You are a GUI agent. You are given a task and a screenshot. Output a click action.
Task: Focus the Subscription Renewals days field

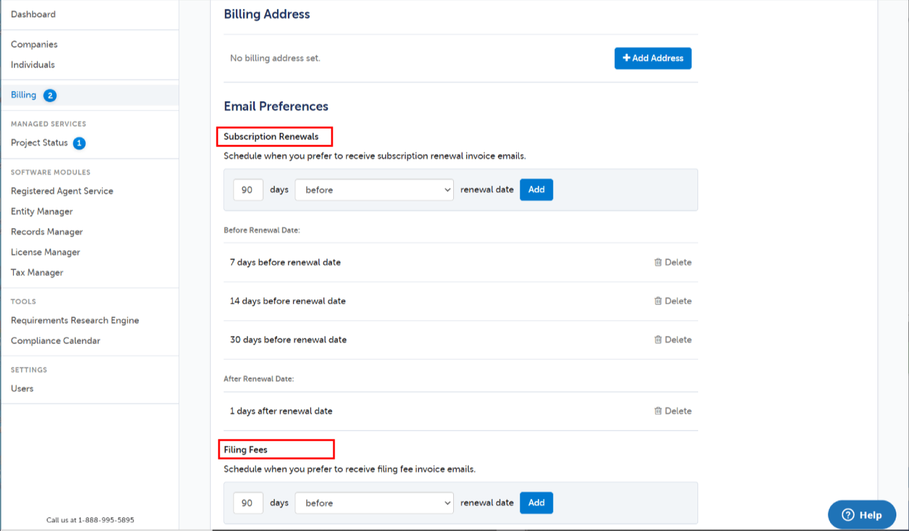pos(248,189)
